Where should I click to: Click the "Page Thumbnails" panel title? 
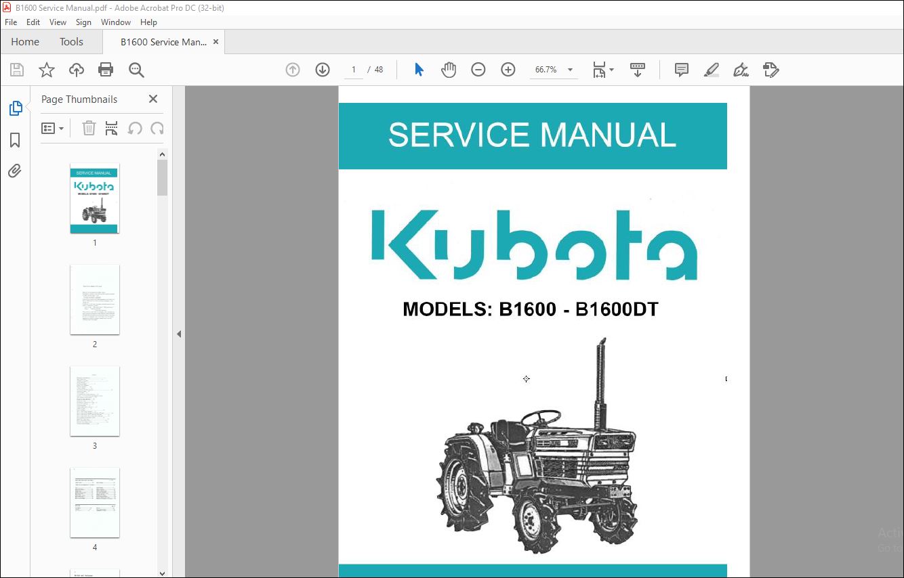pos(79,99)
